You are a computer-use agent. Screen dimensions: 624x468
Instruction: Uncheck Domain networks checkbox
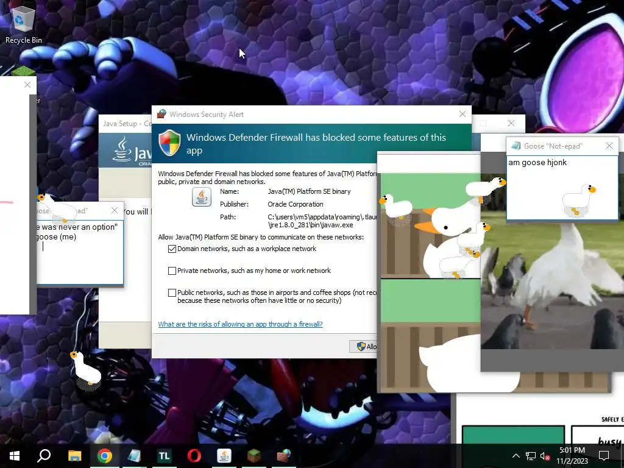[172, 249]
